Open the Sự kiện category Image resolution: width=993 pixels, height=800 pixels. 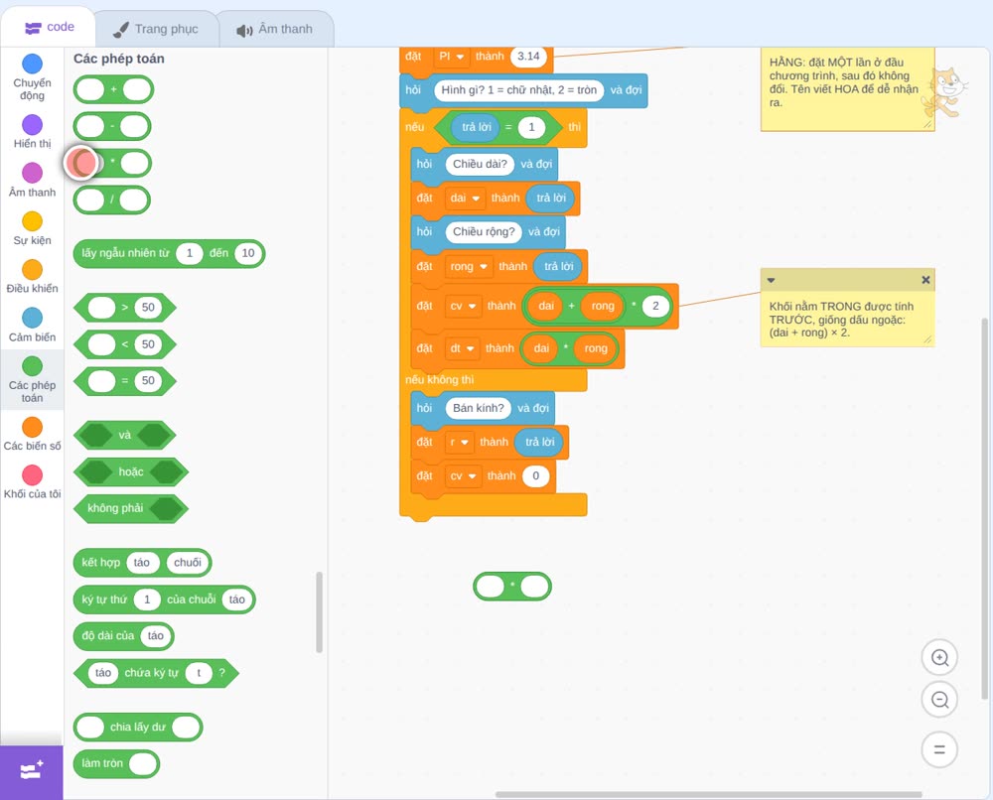32,228
